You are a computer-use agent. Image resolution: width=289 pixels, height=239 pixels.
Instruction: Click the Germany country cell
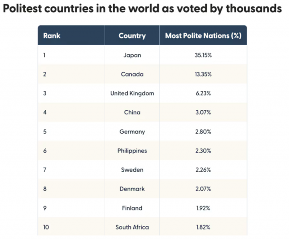132,131
